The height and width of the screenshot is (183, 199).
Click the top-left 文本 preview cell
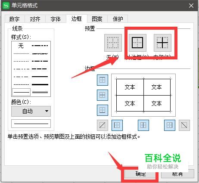coord(130,87)
